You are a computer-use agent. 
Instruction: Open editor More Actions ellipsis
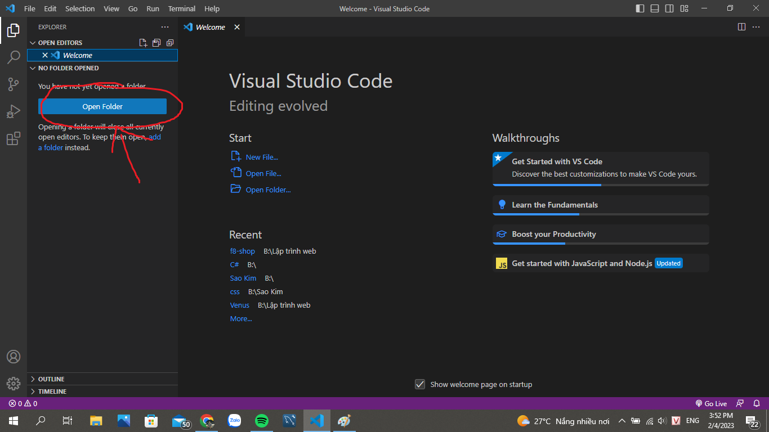point(757,27)
